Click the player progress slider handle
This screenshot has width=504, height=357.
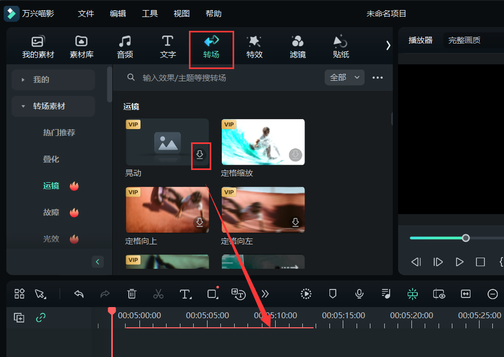466,238
